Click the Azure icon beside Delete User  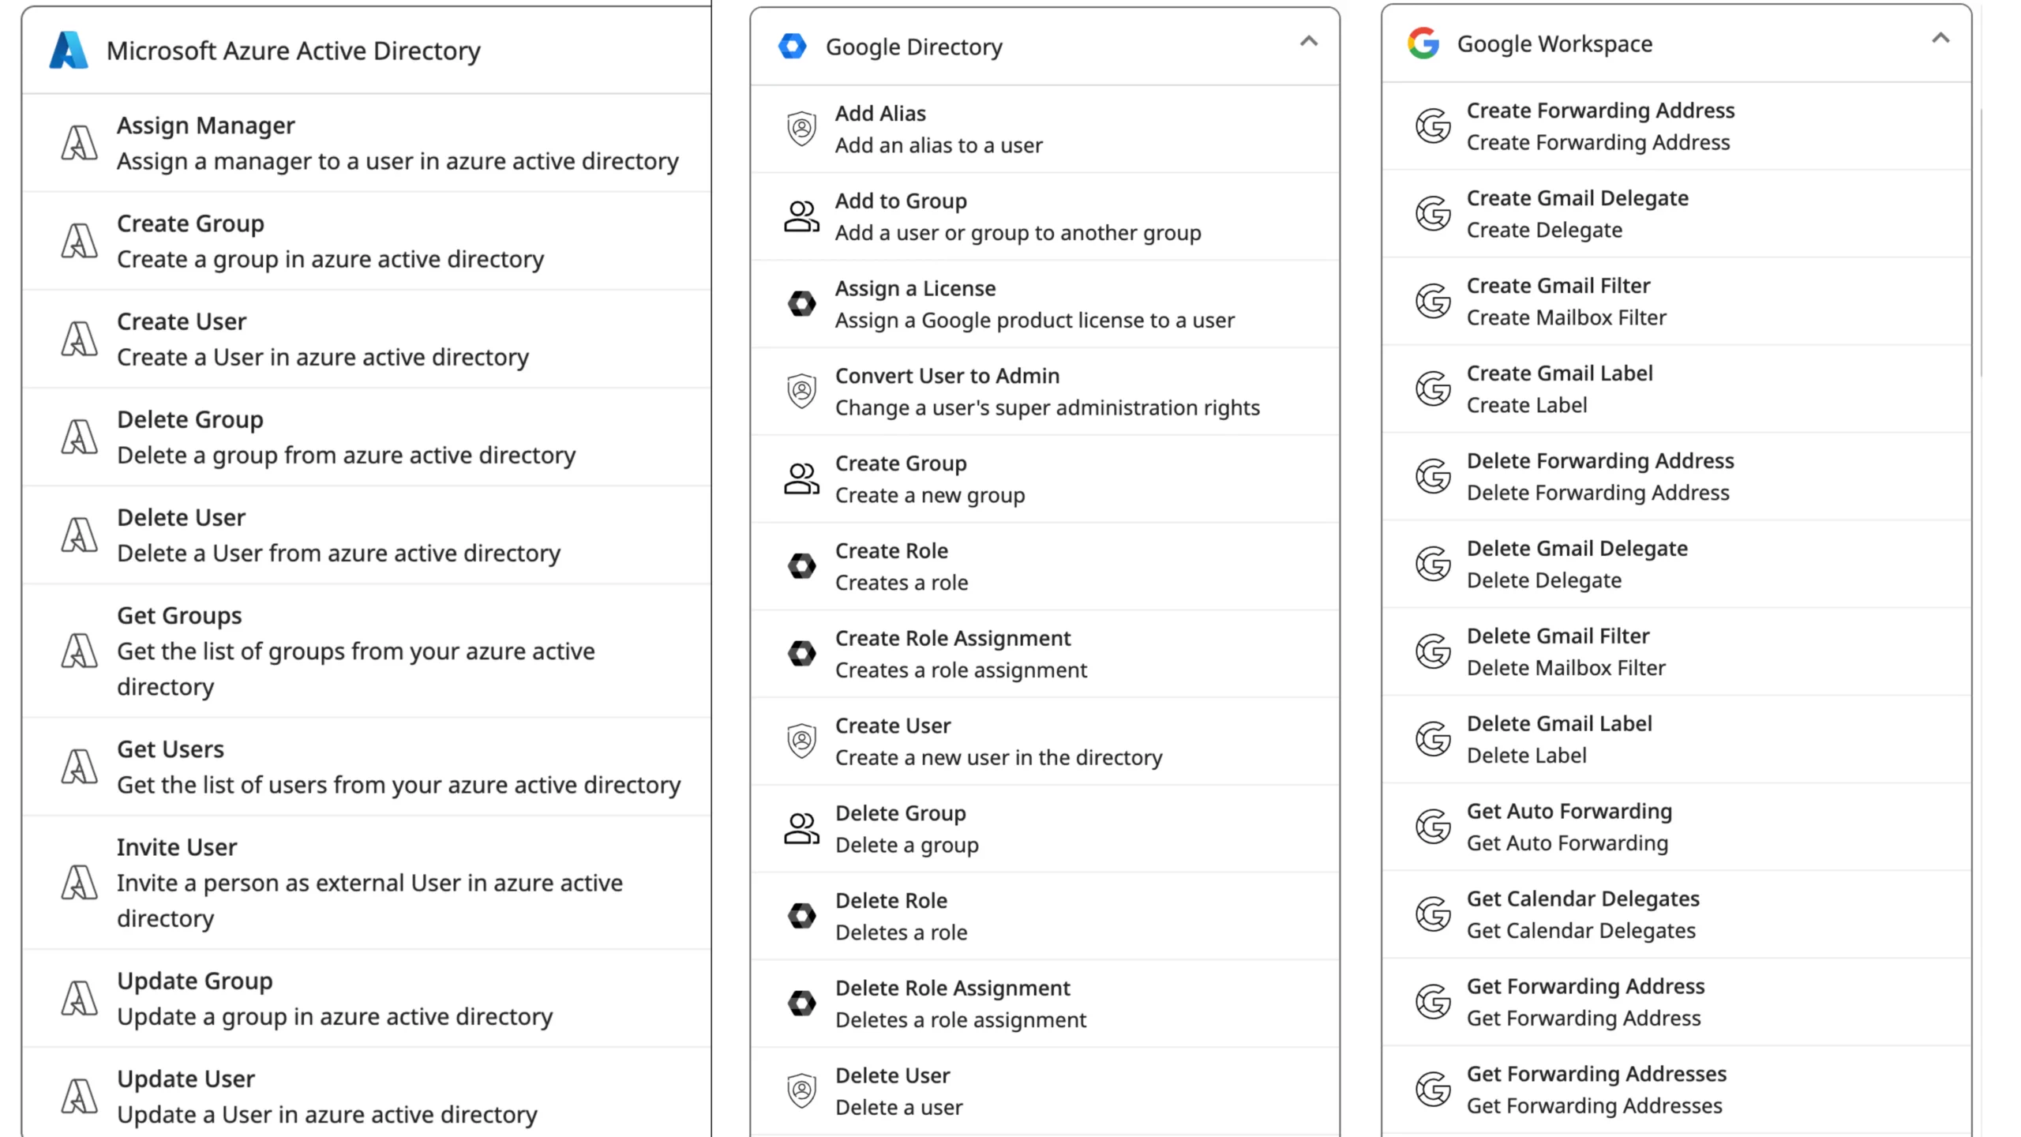point(79,535)
